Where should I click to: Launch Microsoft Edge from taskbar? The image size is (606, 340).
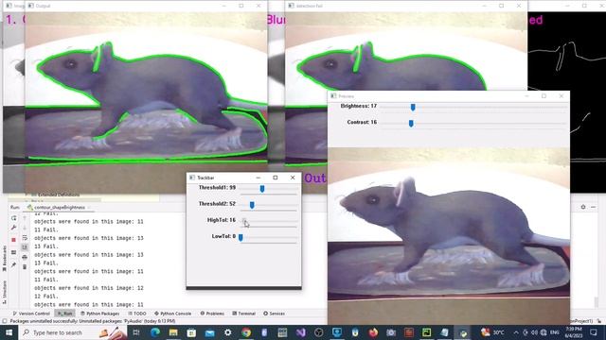[x=155, y=332]
